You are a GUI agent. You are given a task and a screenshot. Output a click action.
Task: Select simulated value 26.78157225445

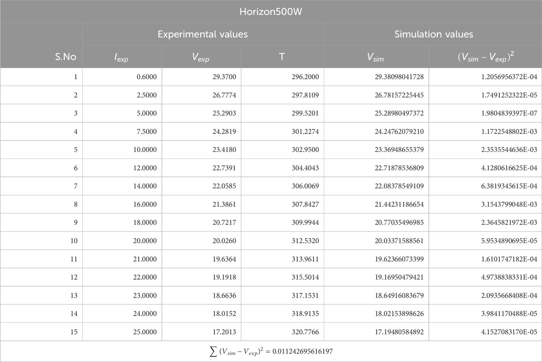(x=399, y=95)
